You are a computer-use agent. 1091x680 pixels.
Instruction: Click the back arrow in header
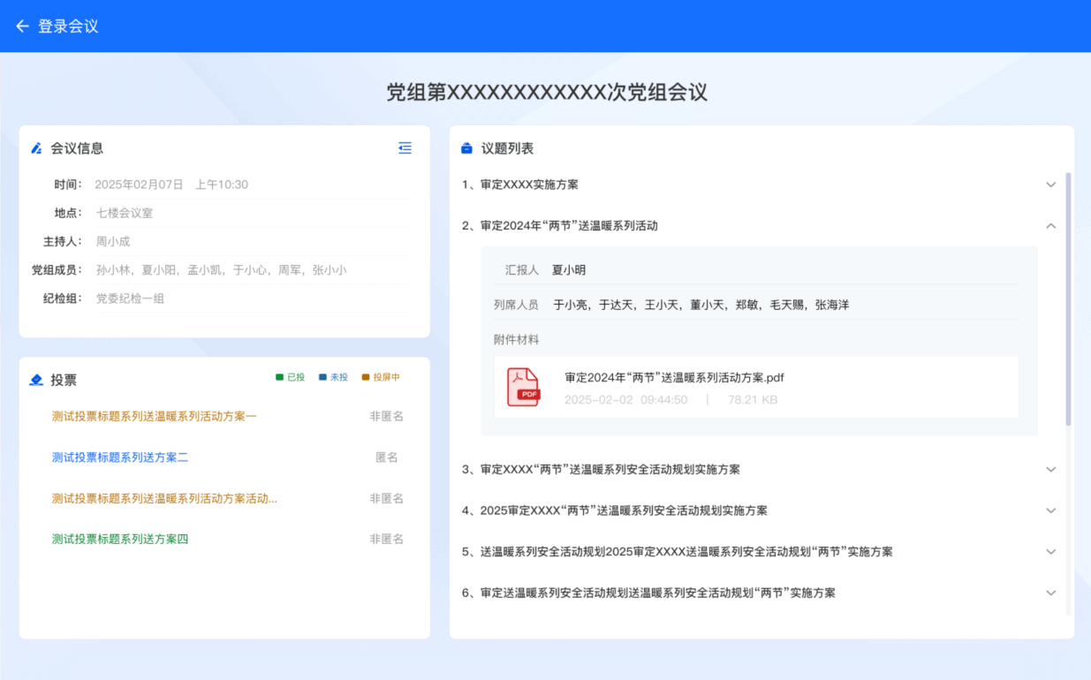22,26
